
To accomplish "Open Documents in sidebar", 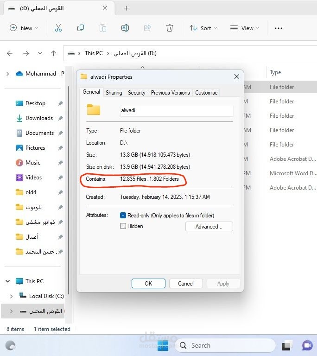I will pyautogui.click(x=39, y=133).
